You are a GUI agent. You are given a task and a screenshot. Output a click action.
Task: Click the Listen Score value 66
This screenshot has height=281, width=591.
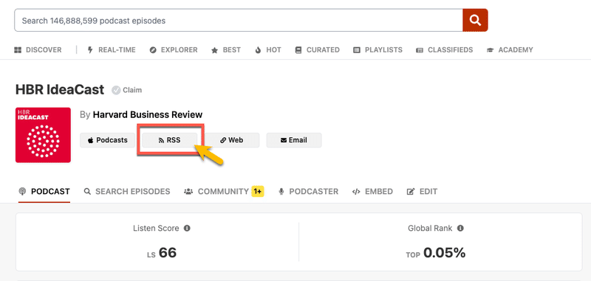[x=168, y=253]
